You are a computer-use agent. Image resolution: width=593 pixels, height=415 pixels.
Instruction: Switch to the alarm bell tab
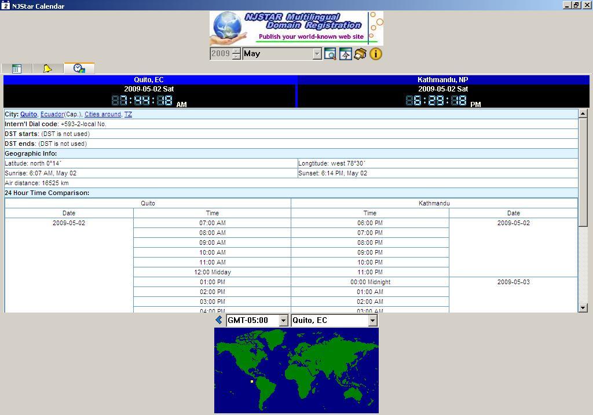[47, 69]
